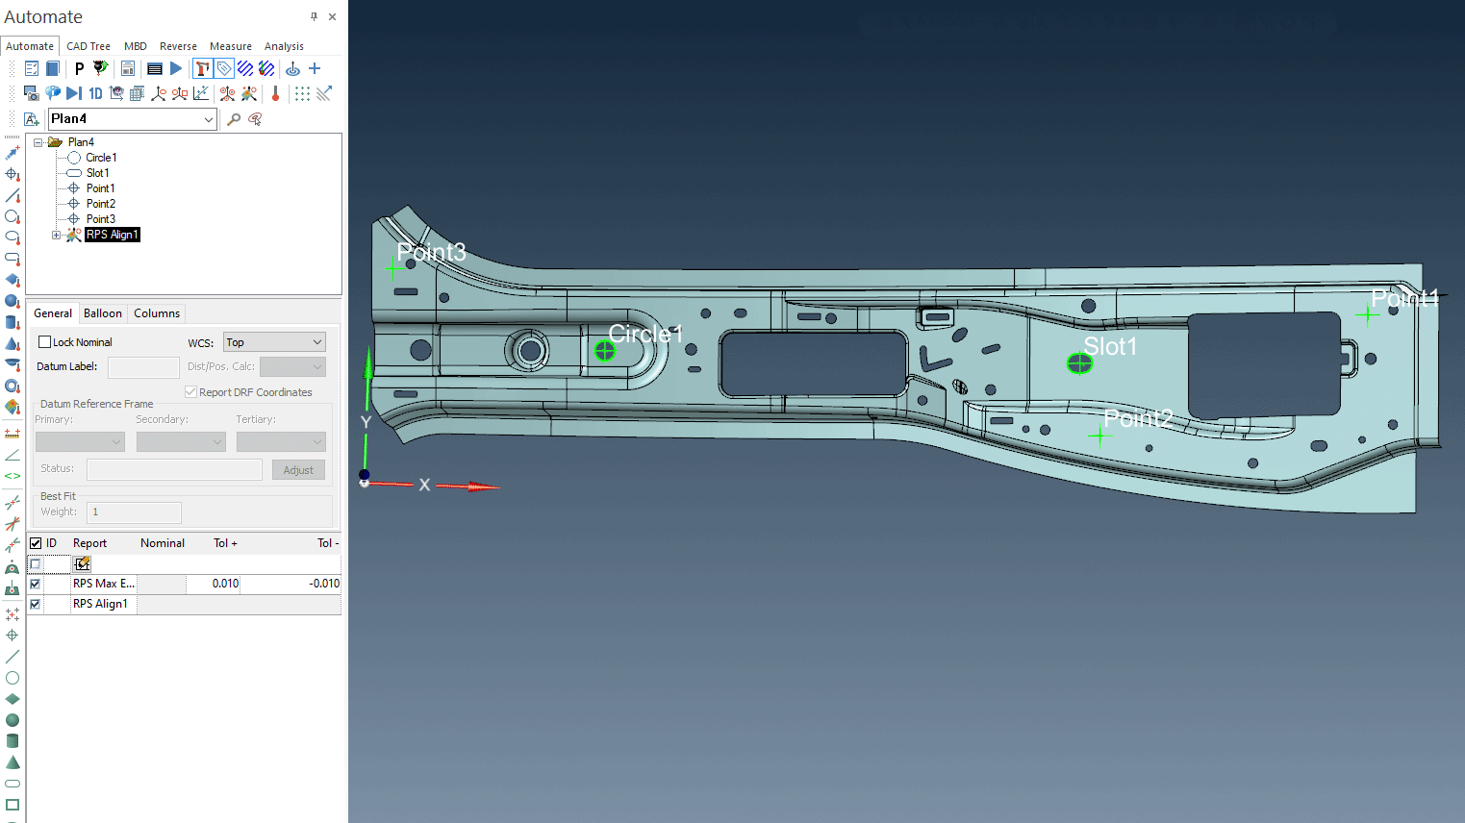Select the construct line tool in lower sidebar
This screenshot has height=823, width=1465.
pos(13,657)
